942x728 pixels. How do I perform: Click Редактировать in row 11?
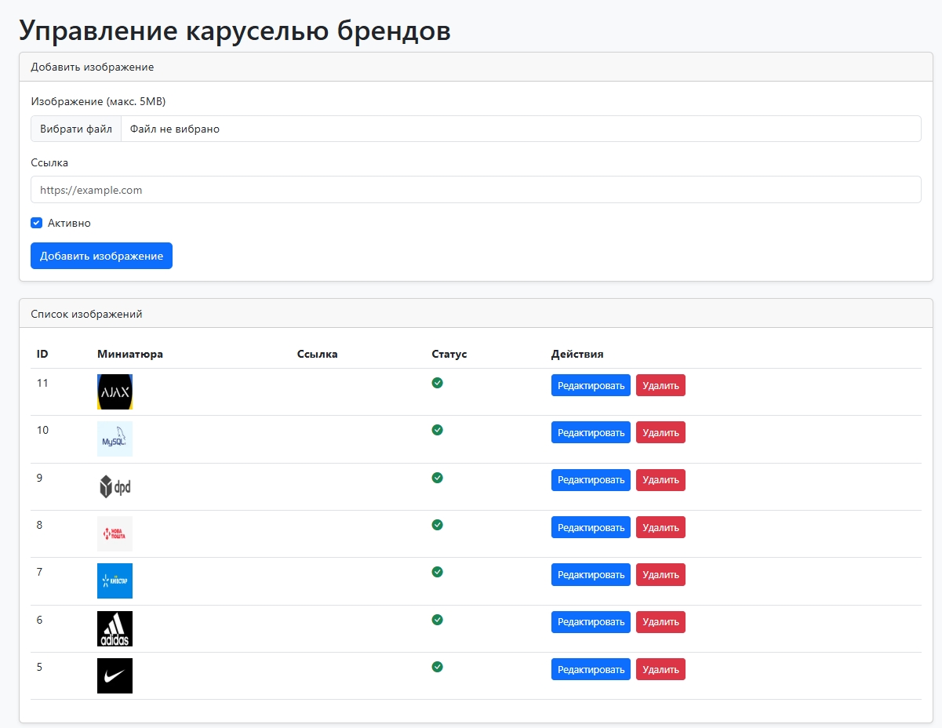[x=590, y=385]
